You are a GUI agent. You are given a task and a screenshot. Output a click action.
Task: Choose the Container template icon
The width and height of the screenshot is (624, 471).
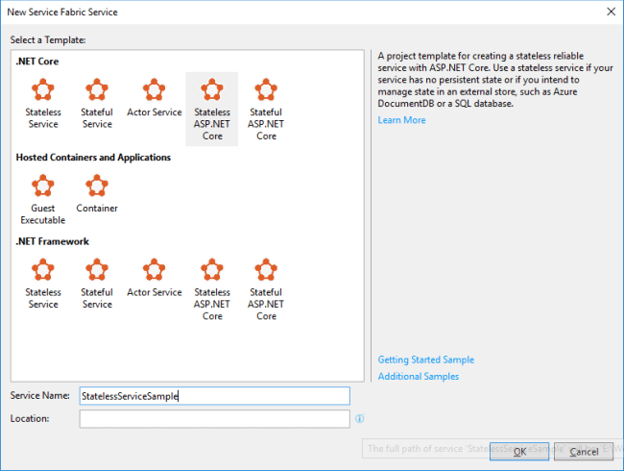tap(97, 186)
